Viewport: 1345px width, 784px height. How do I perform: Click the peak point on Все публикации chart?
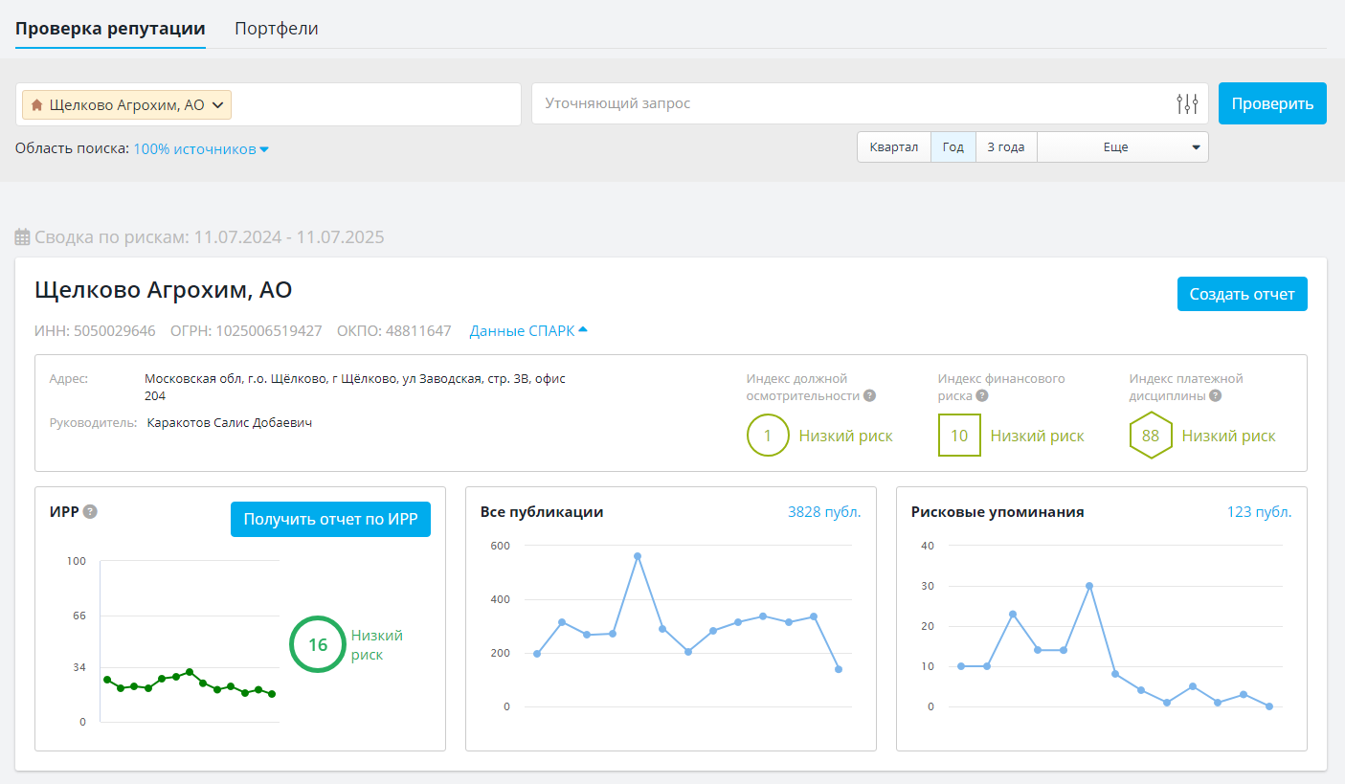point(637,555)
